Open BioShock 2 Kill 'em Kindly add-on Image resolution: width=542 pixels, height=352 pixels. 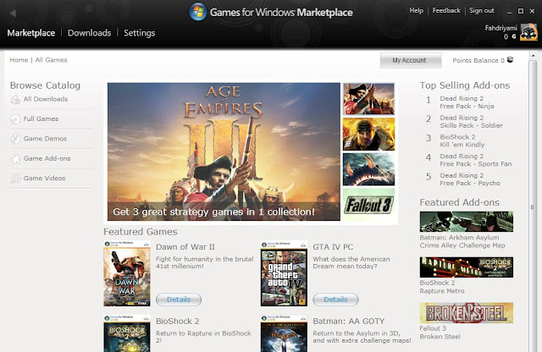(462, 141)
